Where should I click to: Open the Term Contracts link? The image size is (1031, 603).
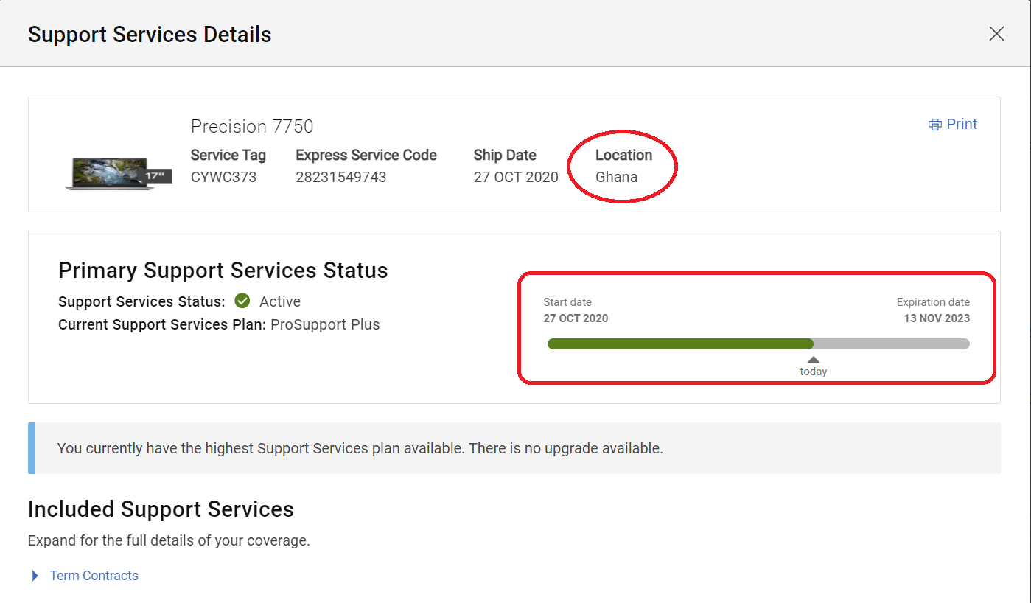point(94,576)
